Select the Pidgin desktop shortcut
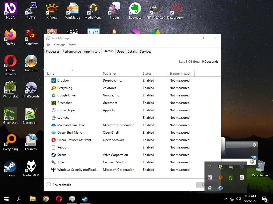The image size is (273, 204). point(114,11)
